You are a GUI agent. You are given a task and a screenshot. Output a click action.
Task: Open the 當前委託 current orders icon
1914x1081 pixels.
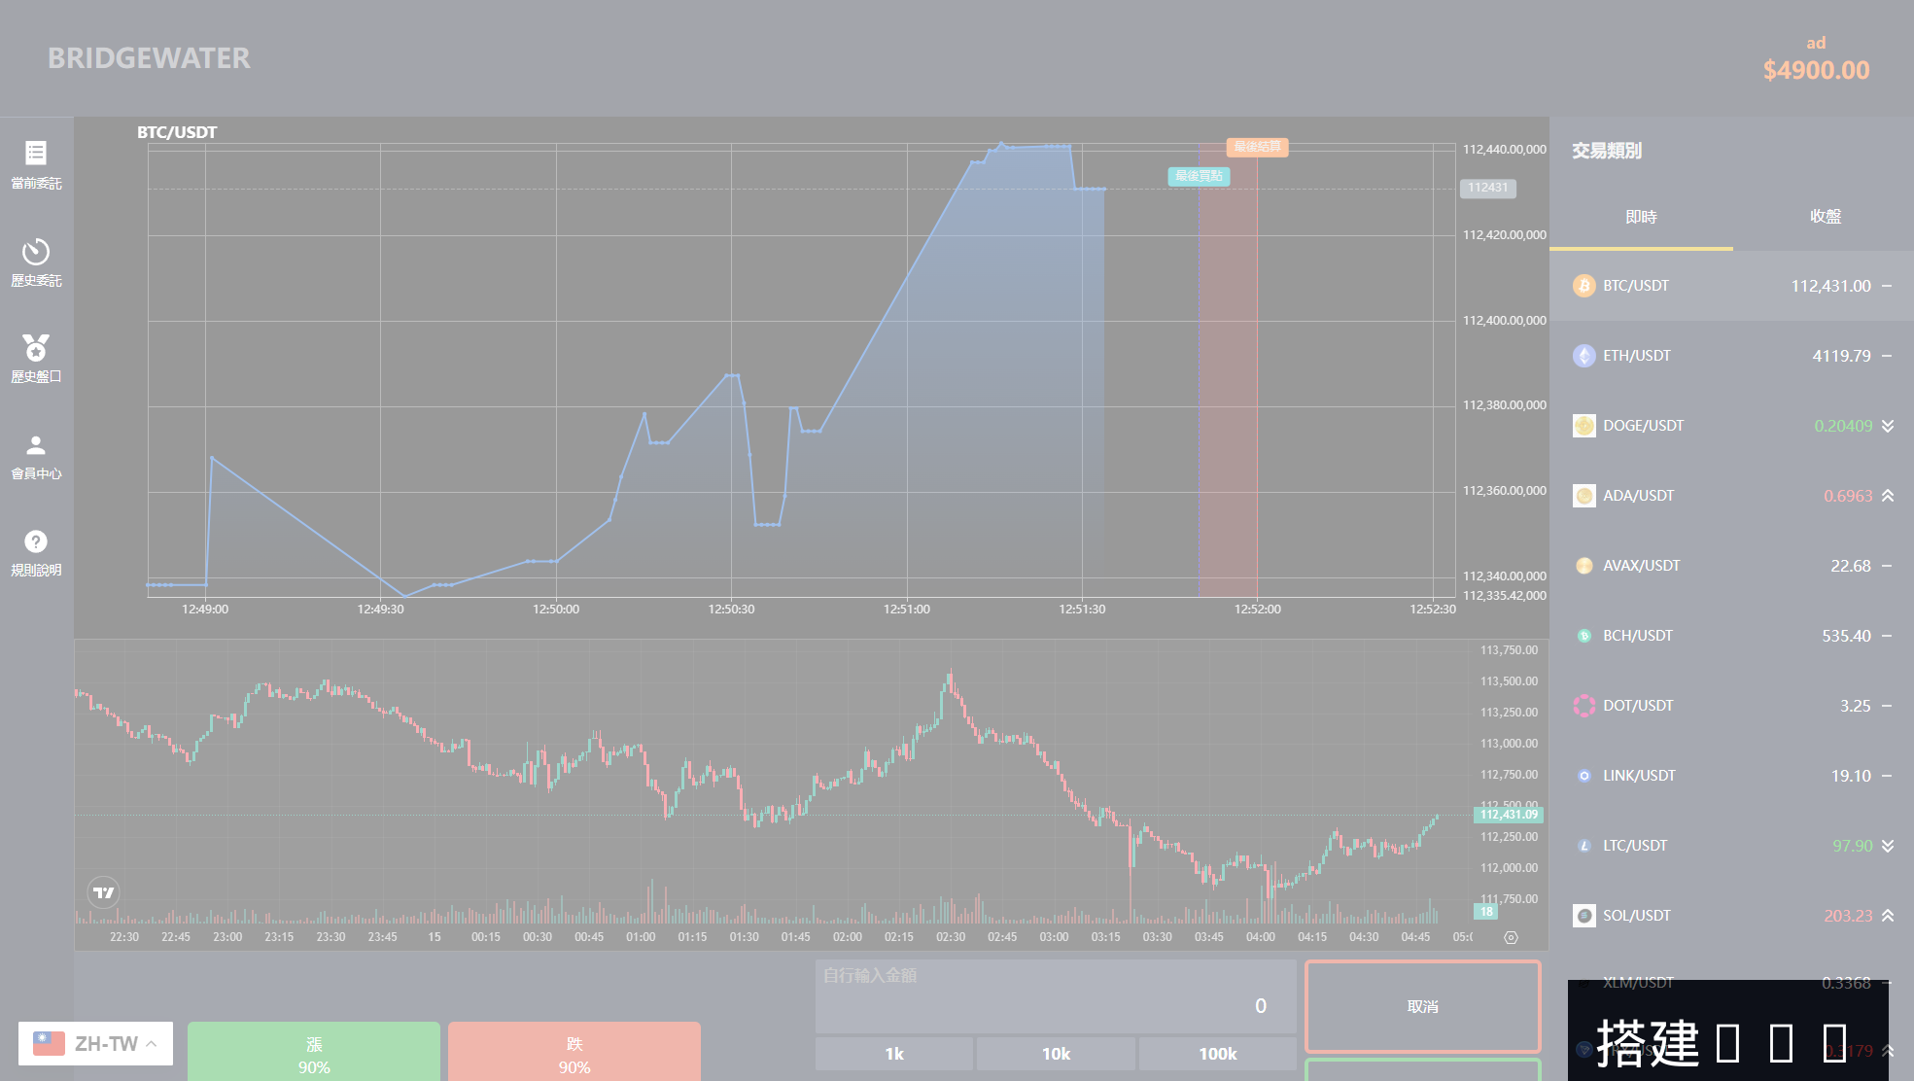point(36,153)
